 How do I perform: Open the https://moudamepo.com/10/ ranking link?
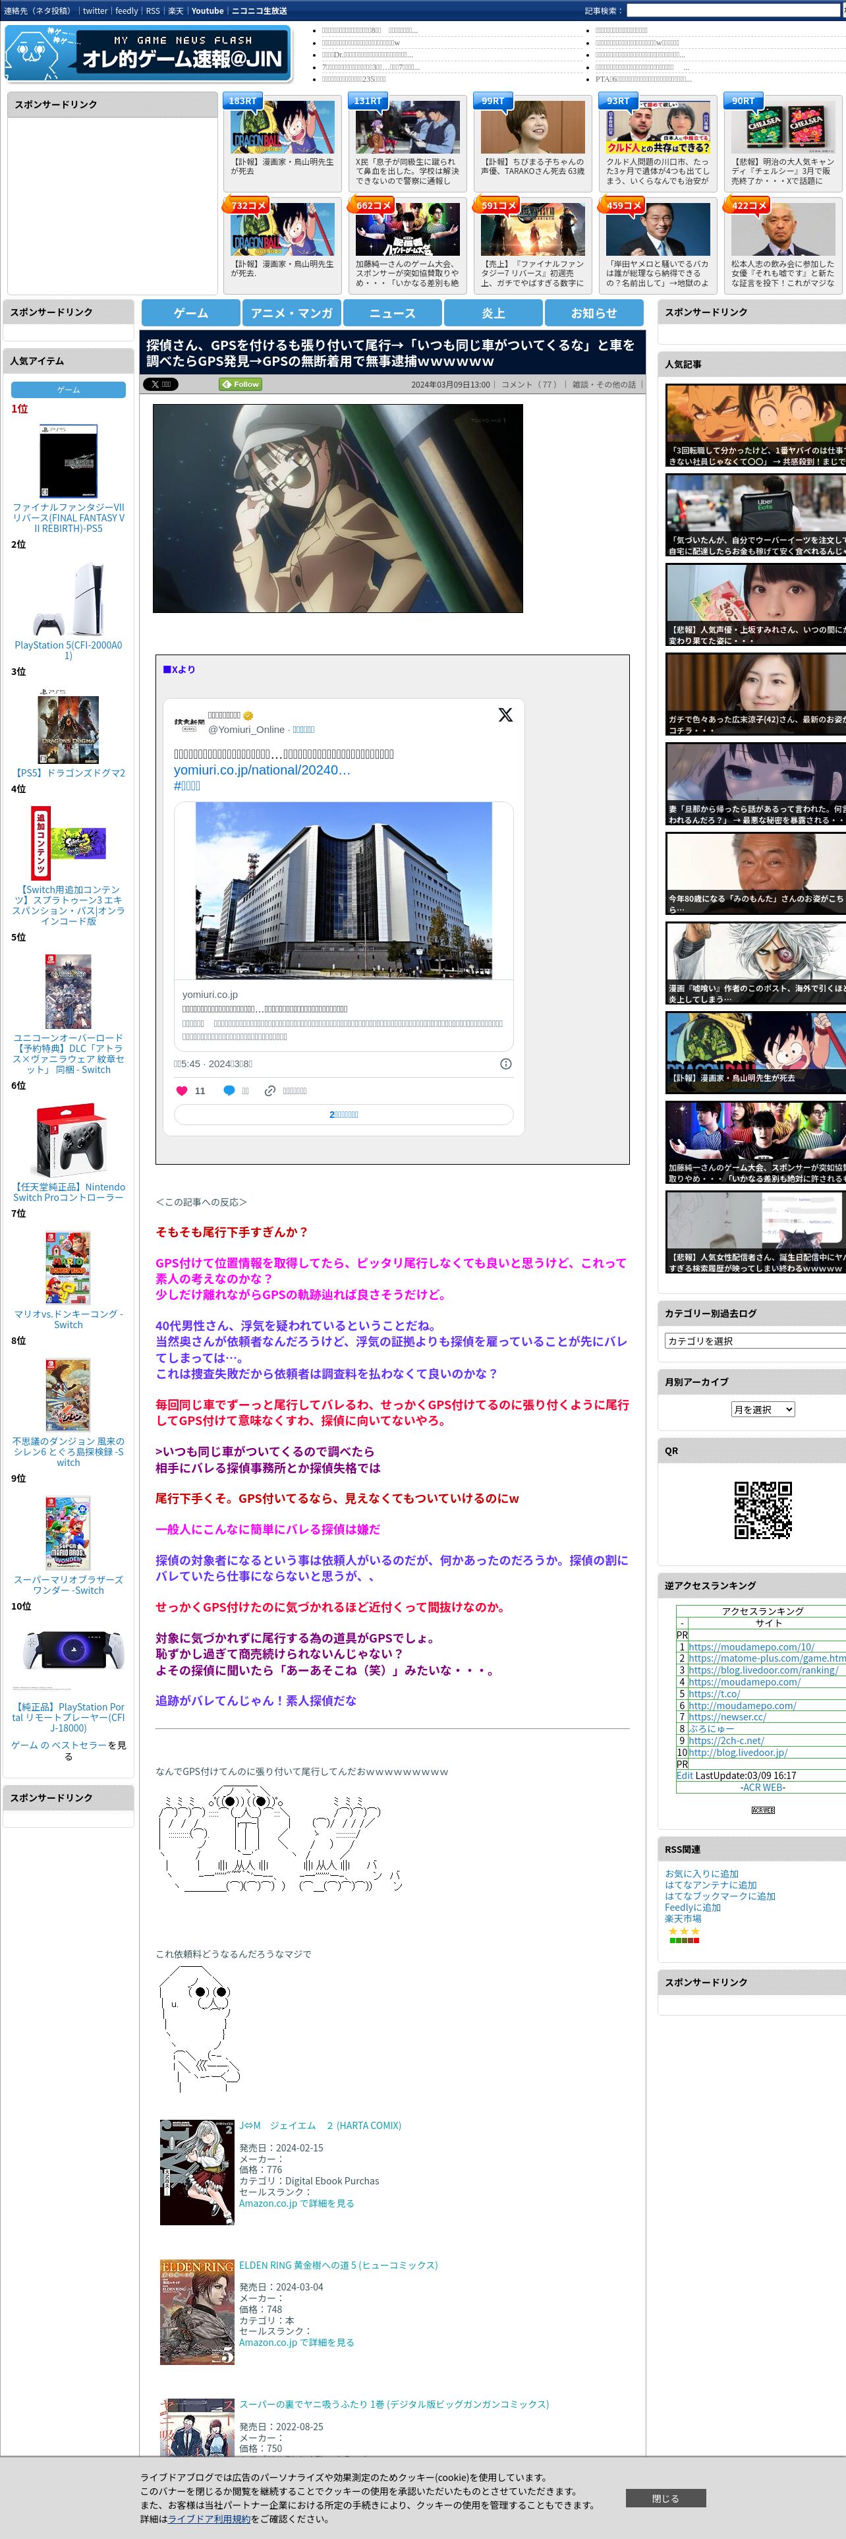coord(752,1647)
